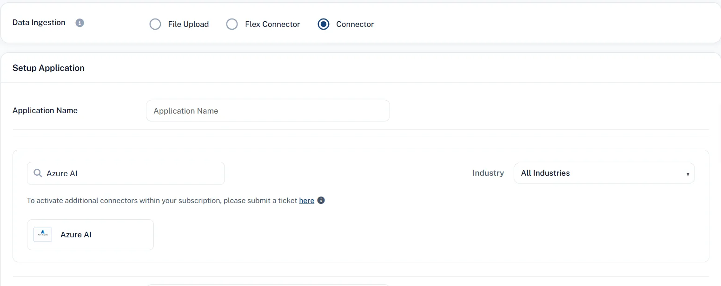The height and width of the screenshot is (286, 721).
Task: Follow the 'here' ticket link
Action: [306, 201]
